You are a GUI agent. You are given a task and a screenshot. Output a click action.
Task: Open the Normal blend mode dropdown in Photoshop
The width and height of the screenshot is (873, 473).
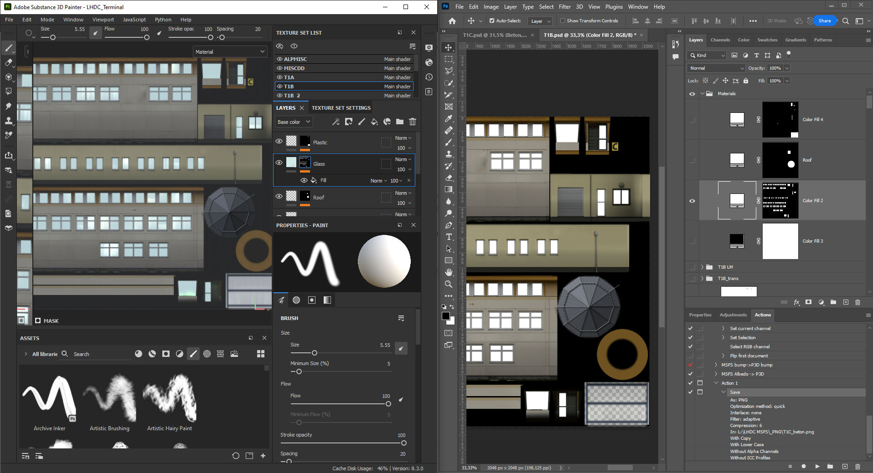(x=716, y=68)
